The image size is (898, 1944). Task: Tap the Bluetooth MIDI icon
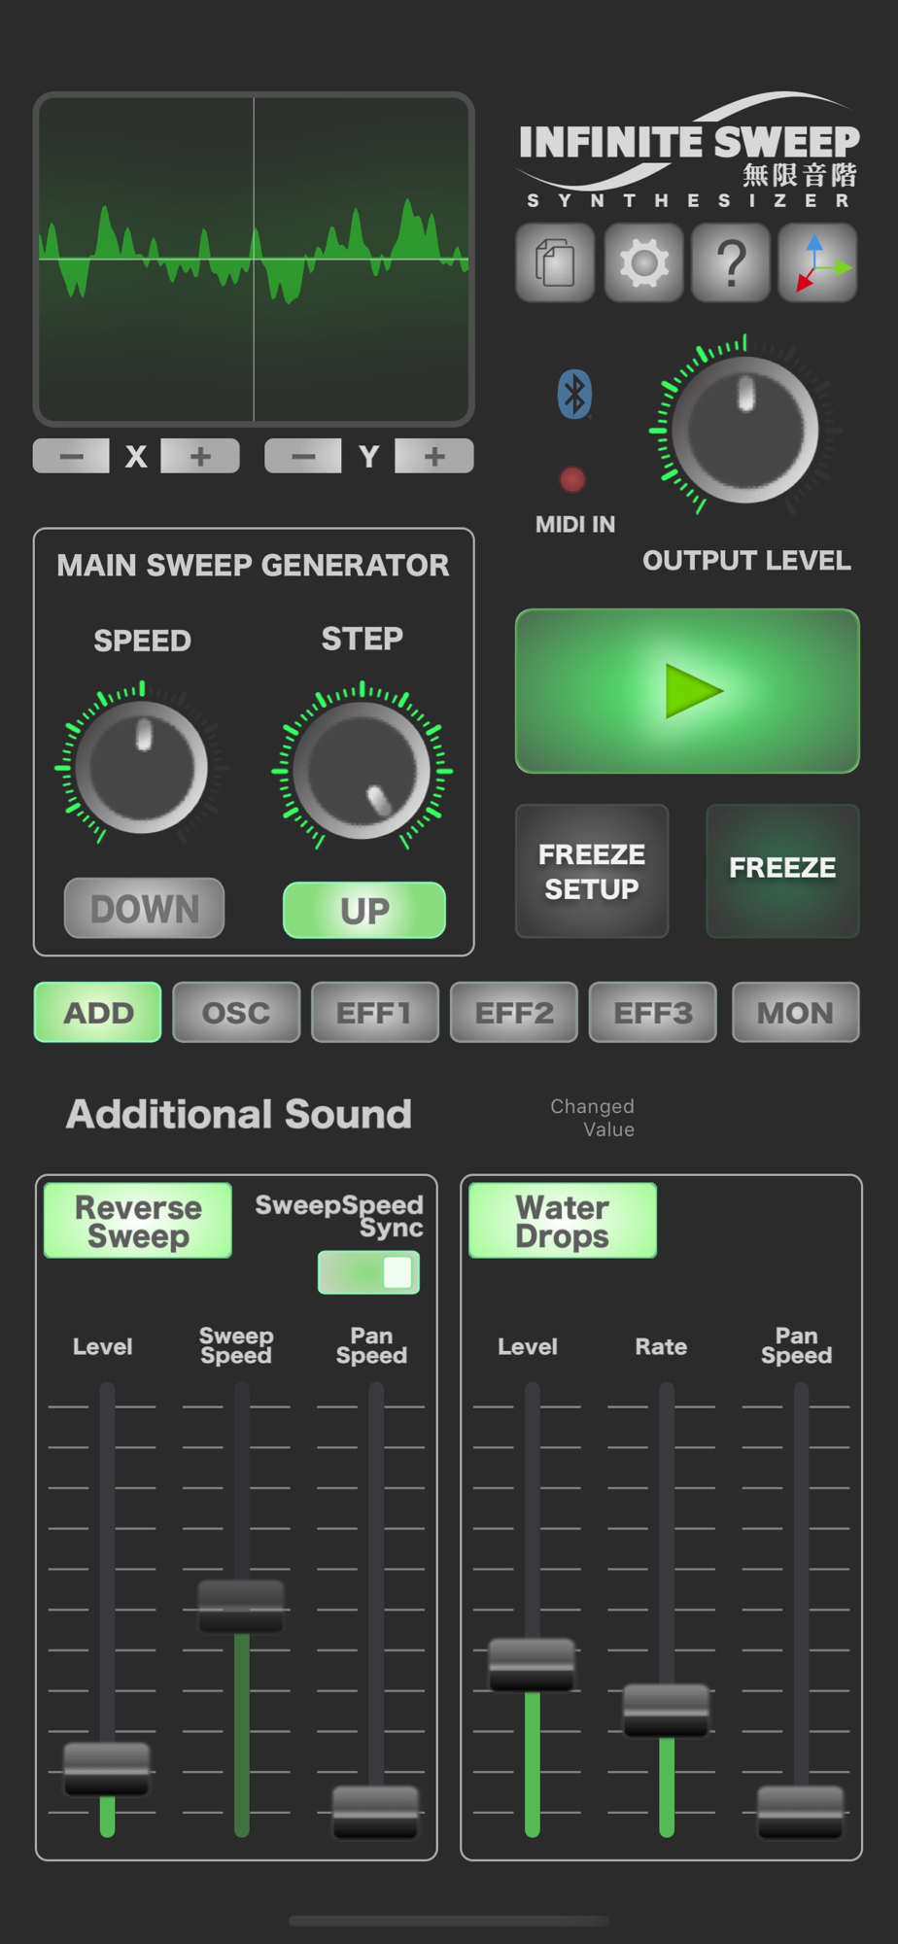point(574,395)
